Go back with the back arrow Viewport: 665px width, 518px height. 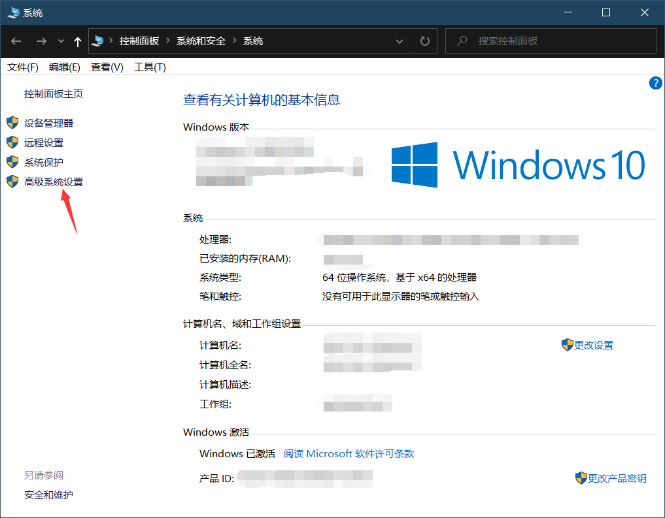tap(16, 41)
